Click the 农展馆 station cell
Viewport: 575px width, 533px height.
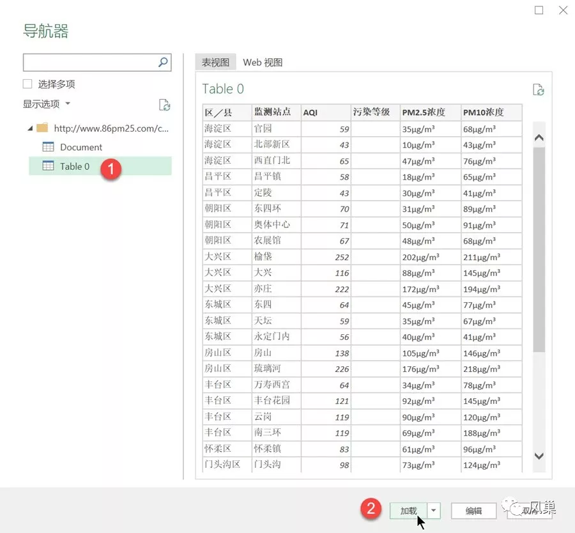pyautogui.click(x=276, y=241)
